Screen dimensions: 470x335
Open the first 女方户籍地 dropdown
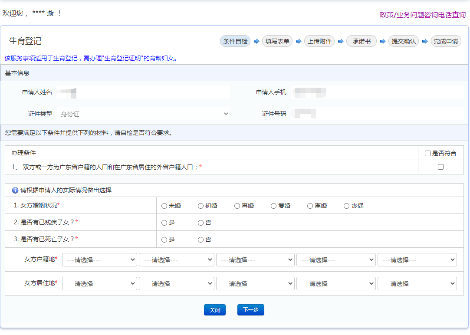click(100, 260)
